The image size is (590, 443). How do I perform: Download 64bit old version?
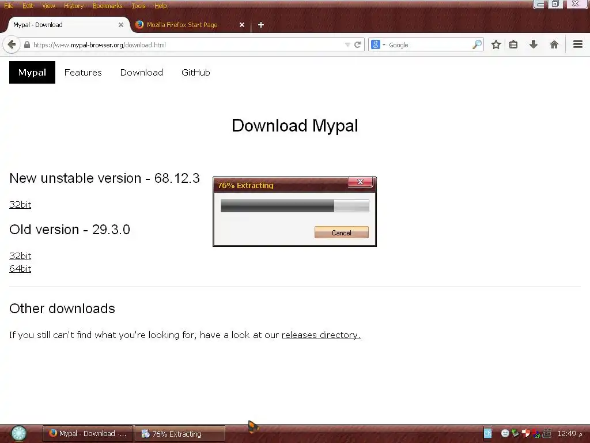point(20,269)
